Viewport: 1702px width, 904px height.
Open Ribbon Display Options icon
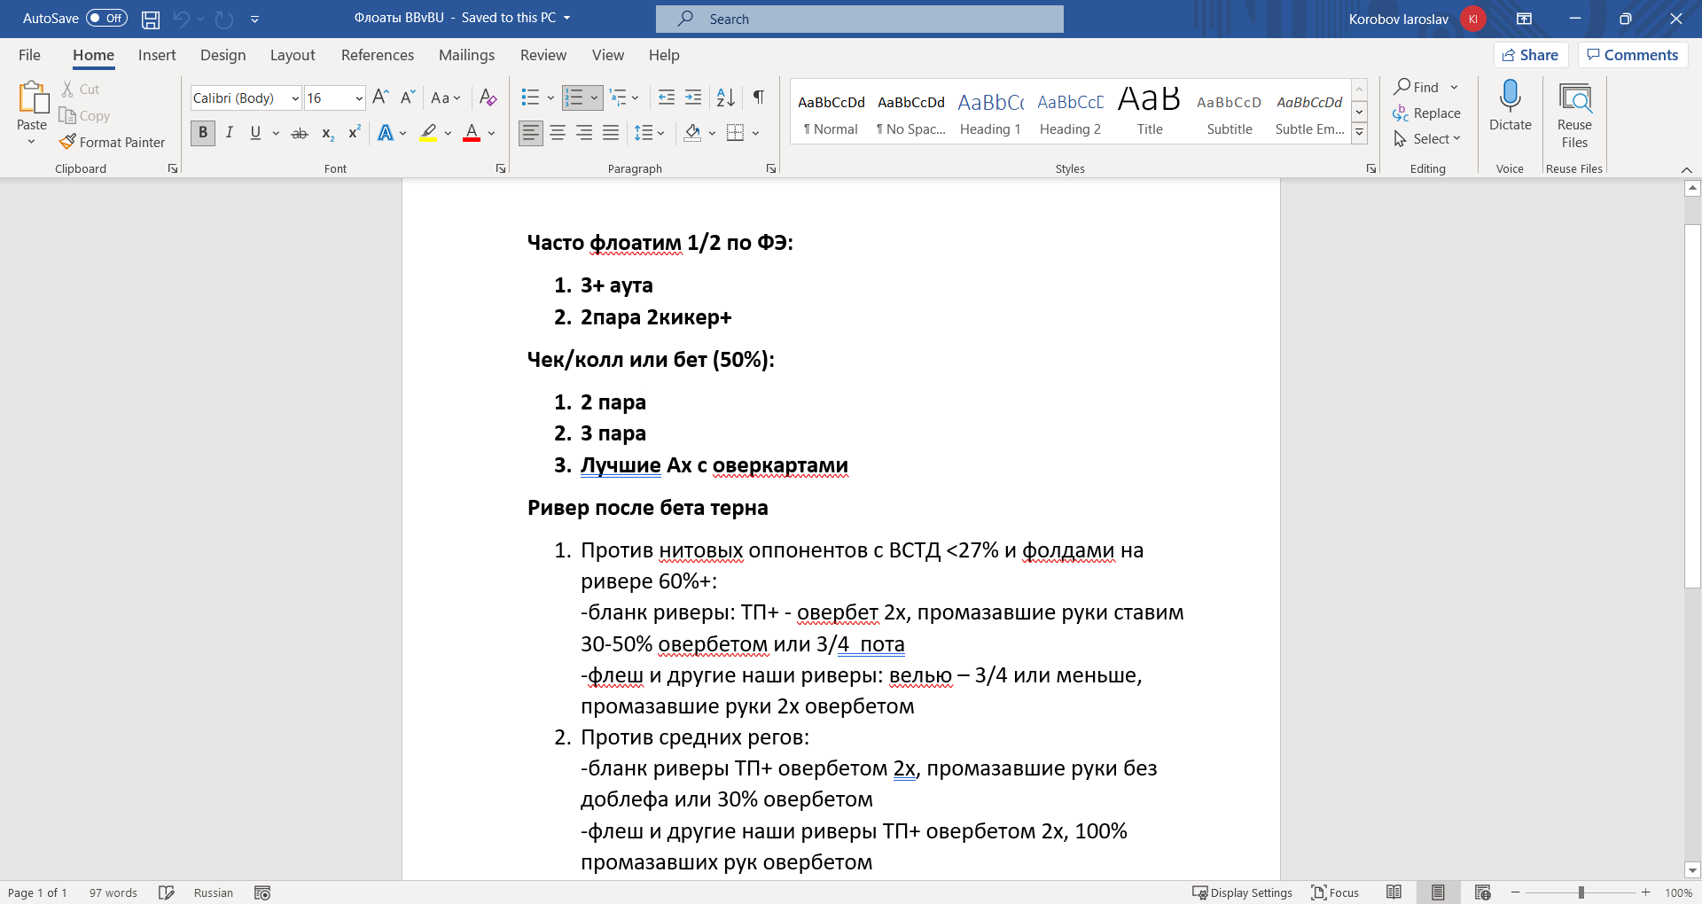tap(1524, 19)
